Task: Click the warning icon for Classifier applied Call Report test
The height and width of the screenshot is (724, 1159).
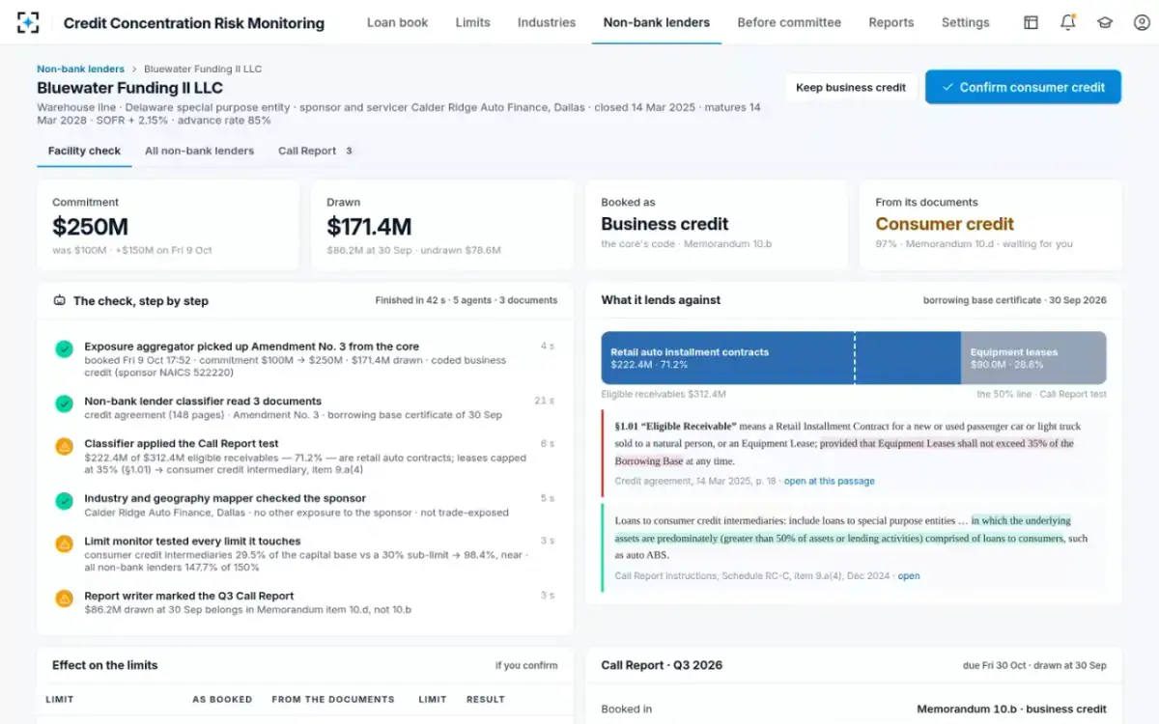Action: pyautogui.click(x=64, y=447)
